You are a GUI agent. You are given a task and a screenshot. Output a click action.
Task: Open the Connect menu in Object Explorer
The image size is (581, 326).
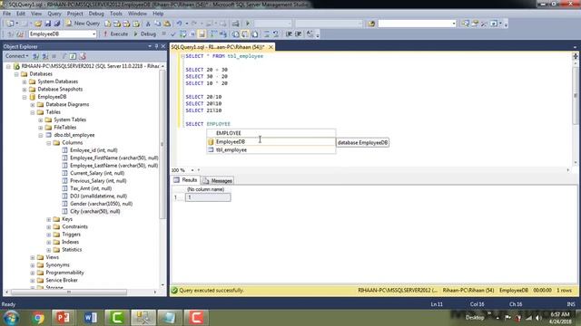(x=16, y=56)
